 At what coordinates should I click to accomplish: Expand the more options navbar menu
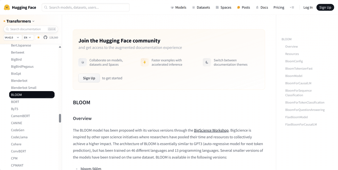pos(292,8)
